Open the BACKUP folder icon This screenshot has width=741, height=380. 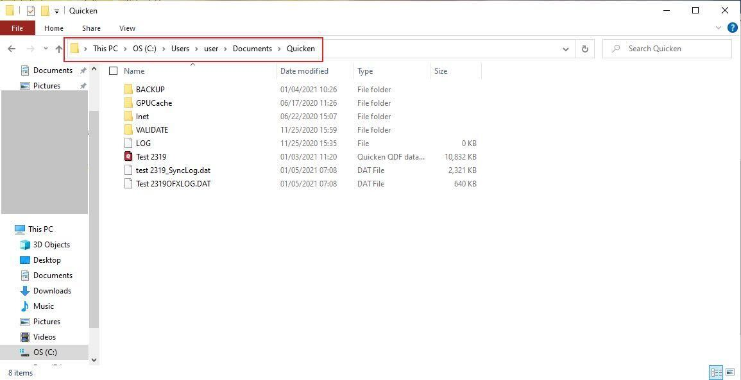[128, 89]
